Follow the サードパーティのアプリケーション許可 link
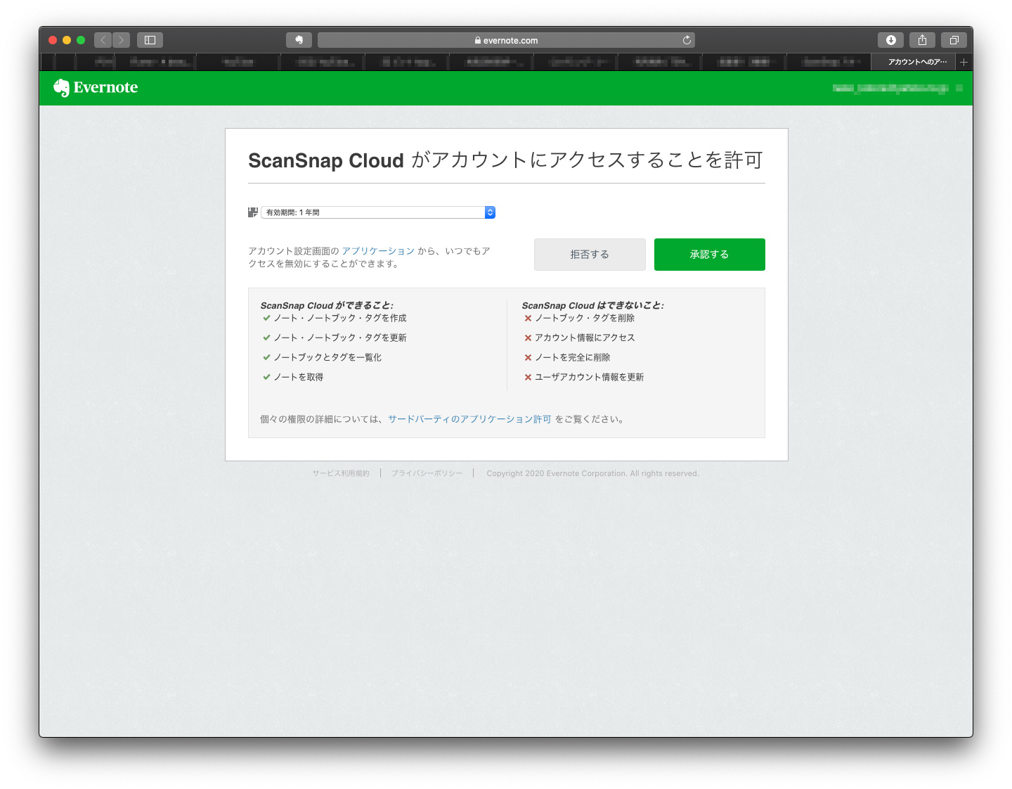Screen dimensions: 1012x789 [469, 419]
